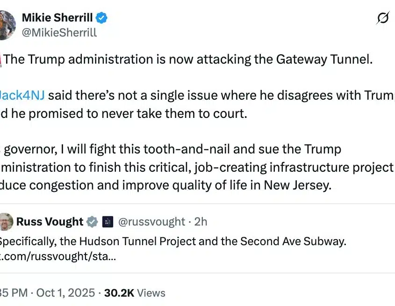This screenshot has width=395, height=306.
Task: Click the sentence mentioning the Gateway Tunnel
Action: pos(187,60)
